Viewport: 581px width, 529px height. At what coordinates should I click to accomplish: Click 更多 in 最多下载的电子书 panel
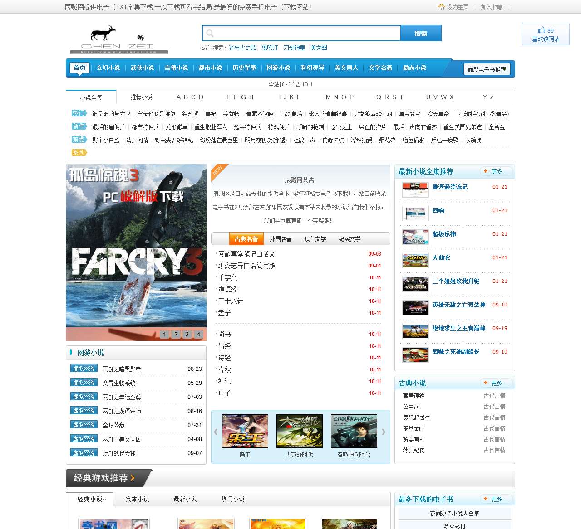tap(497, 499)
